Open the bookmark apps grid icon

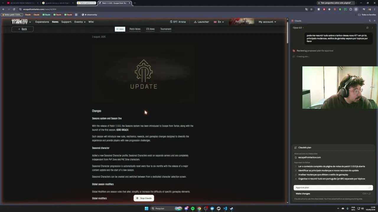pos(76,15)
